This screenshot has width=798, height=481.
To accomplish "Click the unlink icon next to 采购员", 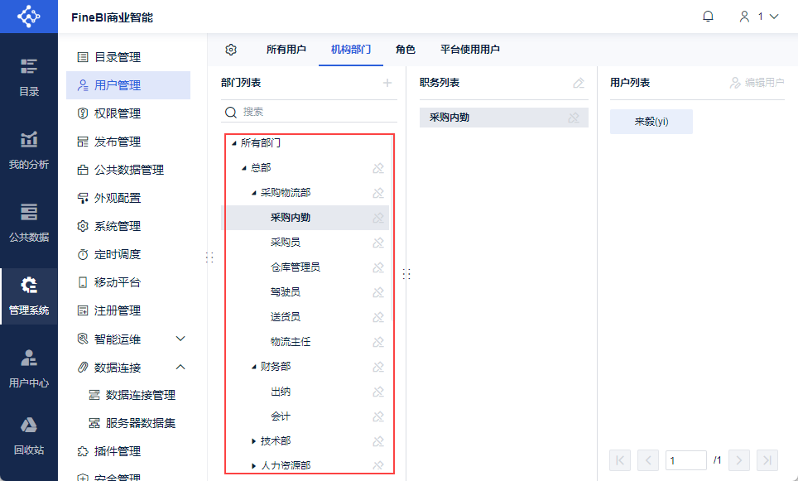I will [377, 243].
